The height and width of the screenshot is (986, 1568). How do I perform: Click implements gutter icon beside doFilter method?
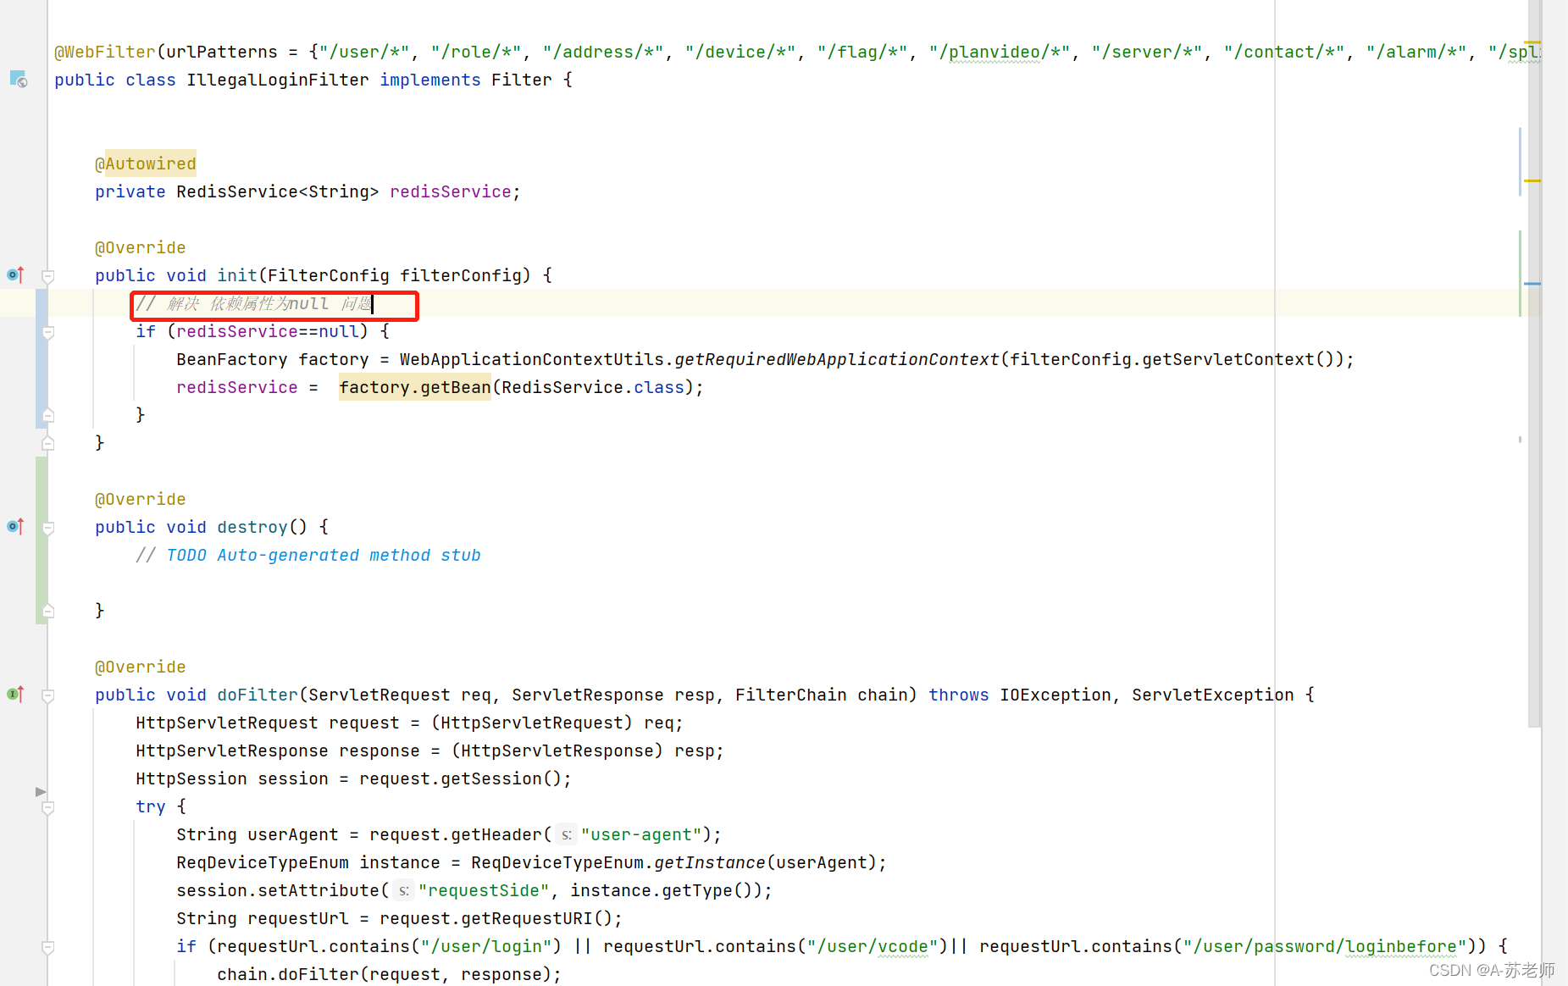tap(15, 694)
